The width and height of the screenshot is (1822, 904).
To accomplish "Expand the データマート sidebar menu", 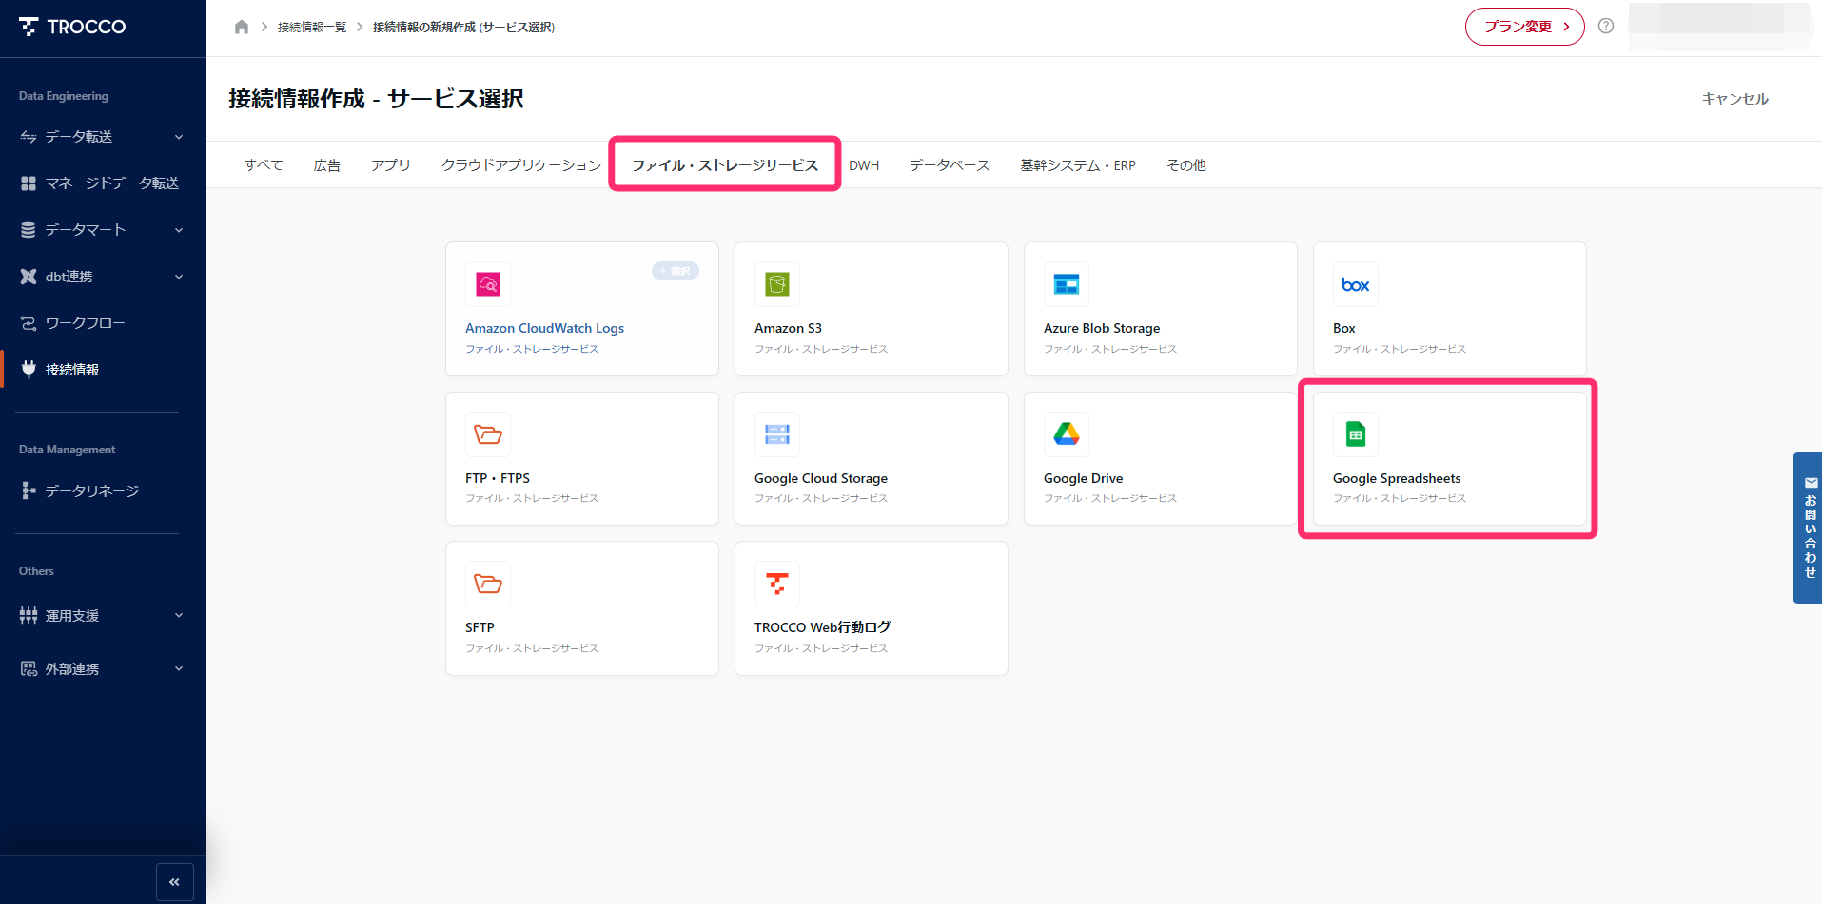I will point(102,230).
